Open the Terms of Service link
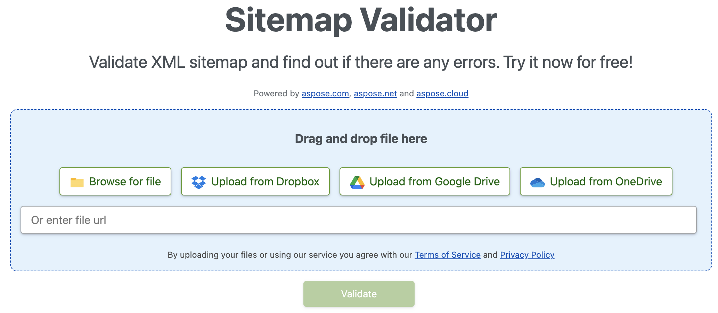This screenshot has height=313, width=718. click(x=447, y=255)
